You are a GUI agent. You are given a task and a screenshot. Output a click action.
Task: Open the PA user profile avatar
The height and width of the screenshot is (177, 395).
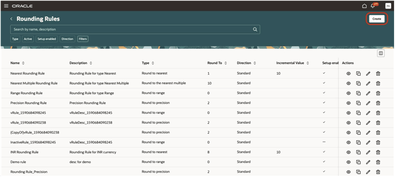pyautogui.click(x=388, y=6)
